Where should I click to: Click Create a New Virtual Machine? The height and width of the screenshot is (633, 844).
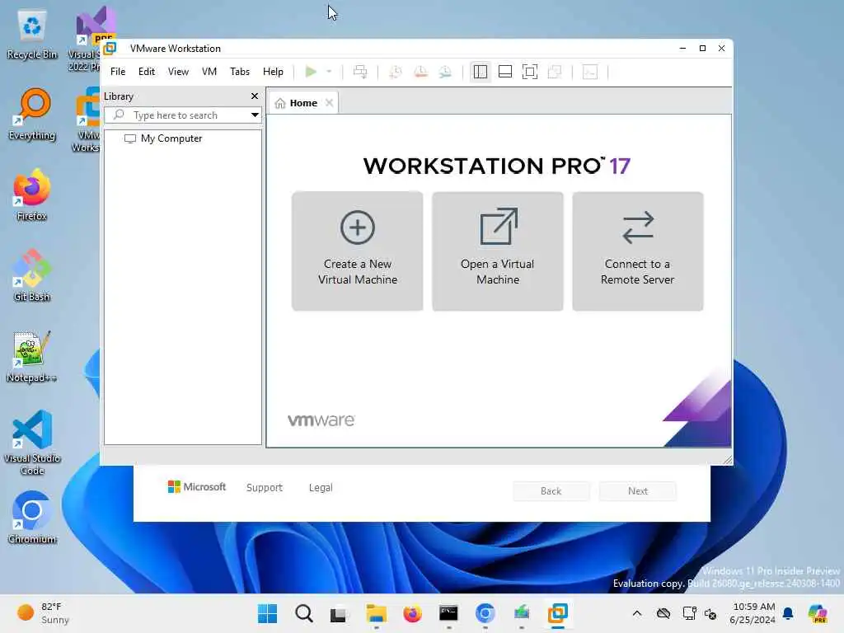pyautogui.click(x=358, y=251)
